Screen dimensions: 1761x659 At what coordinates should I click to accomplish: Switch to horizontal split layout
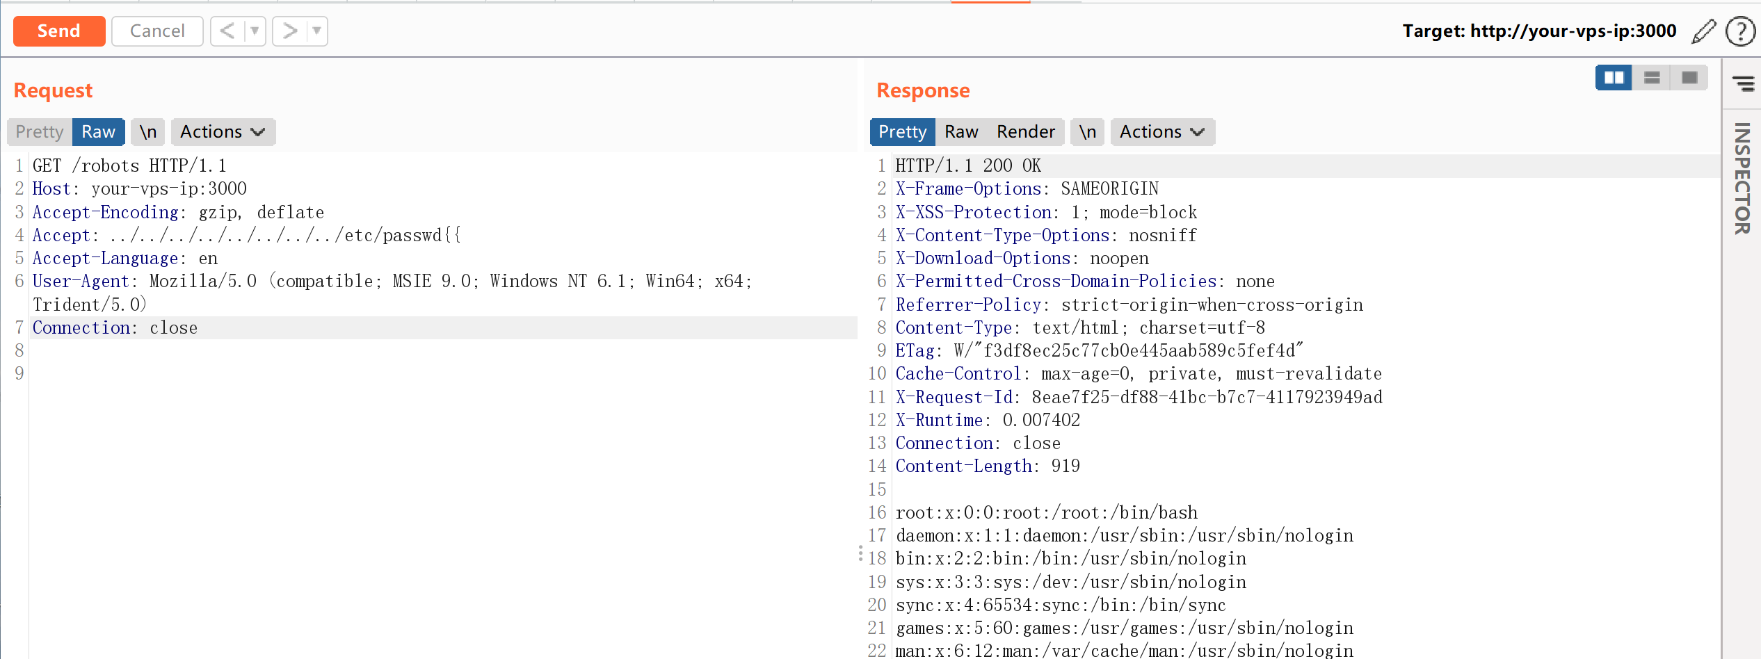(x=1651, y=77)
